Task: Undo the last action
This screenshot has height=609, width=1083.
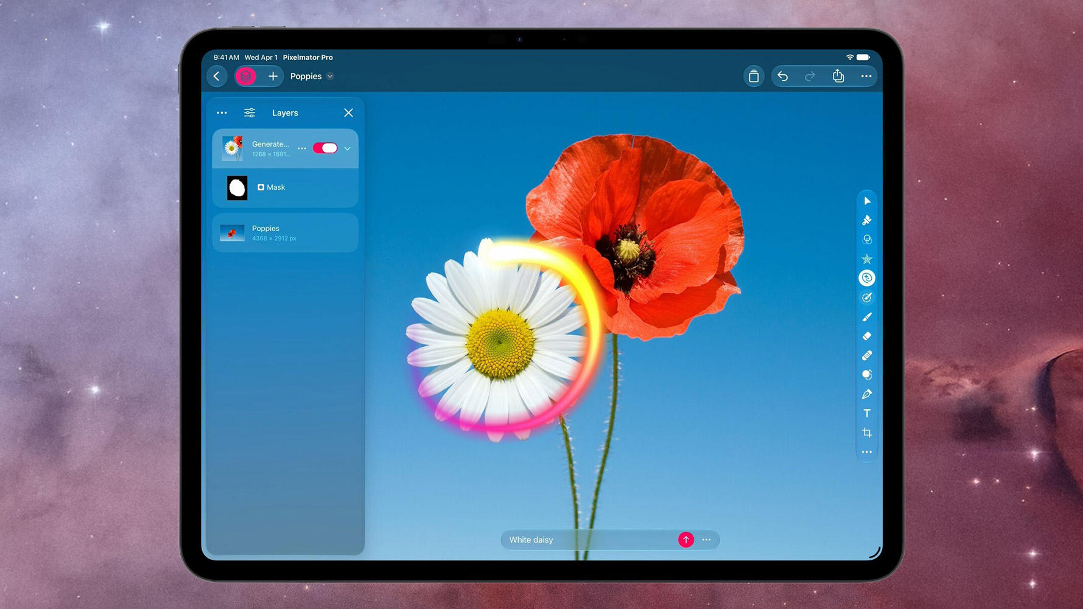Action: (x=783, y=76)
